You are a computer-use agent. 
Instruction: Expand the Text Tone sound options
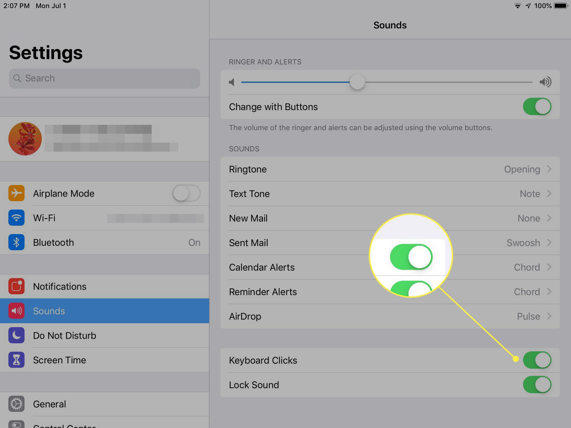pos(390,193)
